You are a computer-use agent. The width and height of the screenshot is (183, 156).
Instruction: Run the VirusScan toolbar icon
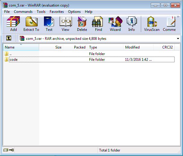click(x=152, y=24)
